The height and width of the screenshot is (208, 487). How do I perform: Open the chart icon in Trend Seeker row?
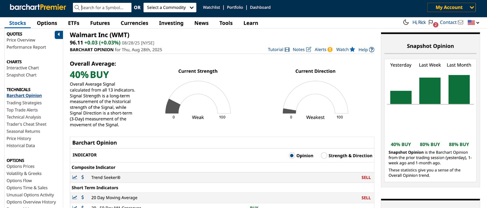point(75,177)
